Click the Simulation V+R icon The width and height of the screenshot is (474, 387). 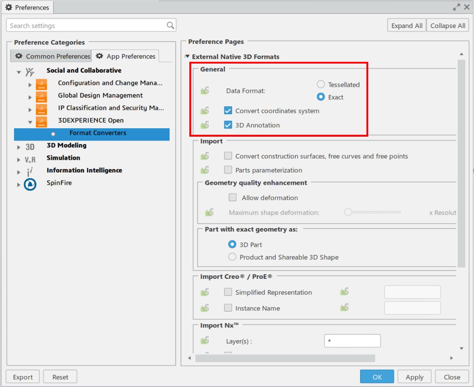coord(30,160)
